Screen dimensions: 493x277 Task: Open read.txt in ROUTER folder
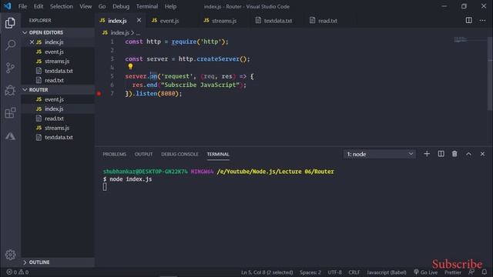point(58,118)
